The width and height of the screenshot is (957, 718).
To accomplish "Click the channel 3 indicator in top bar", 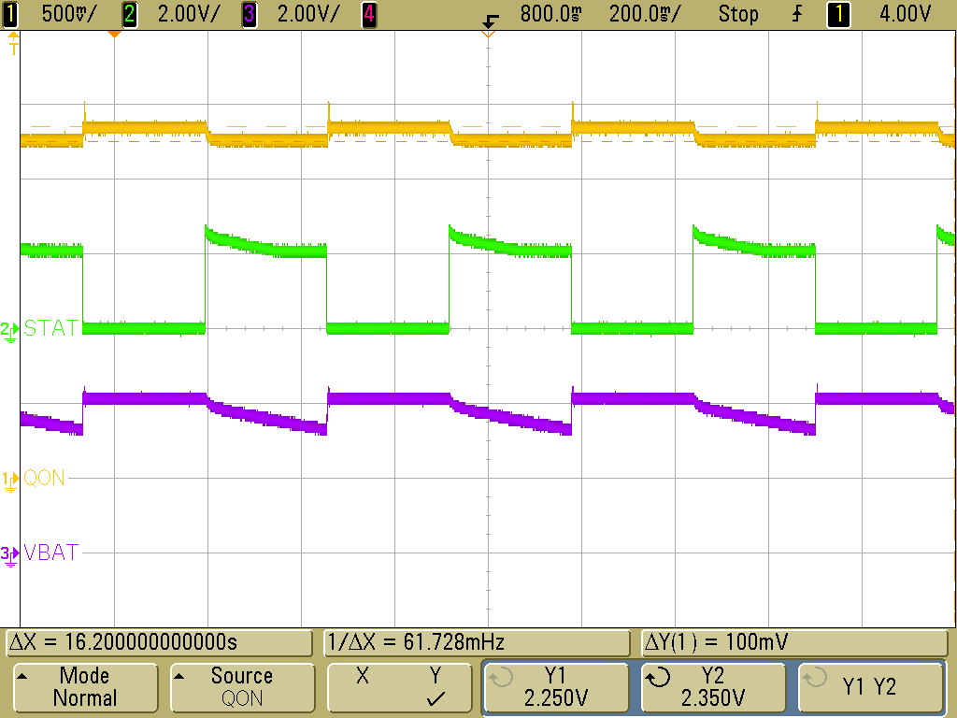I will click(249, 14).
